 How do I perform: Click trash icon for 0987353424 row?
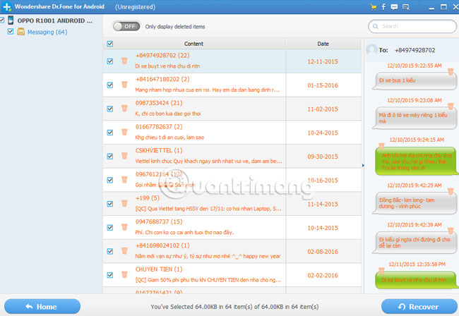pyautogui.click(x=124, y=109)
